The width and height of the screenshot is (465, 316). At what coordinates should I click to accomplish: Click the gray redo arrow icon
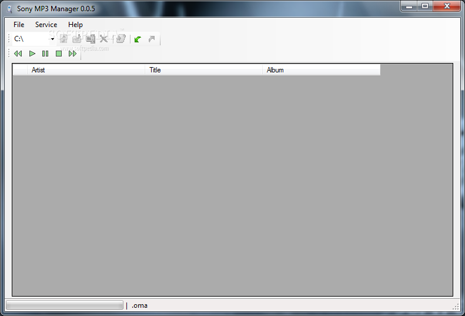pos(152,39)
